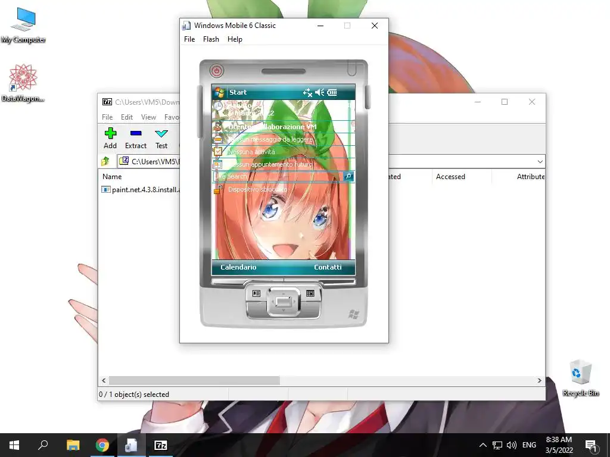Switch to 7-Zip taskbar button
The height and width of the screenshot is (457, 610).
point(161,445)
